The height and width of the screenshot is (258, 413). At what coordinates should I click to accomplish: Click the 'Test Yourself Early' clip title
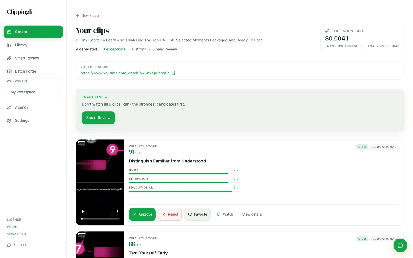[x=148, y=253]
